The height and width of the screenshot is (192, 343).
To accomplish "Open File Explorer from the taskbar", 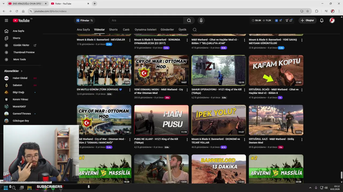I will tap(29, 188).
